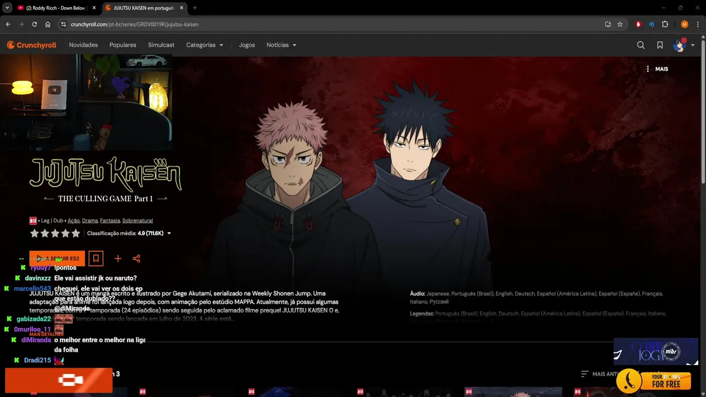Click the Crunchyroll profile avatar

(x=679, y=45)
